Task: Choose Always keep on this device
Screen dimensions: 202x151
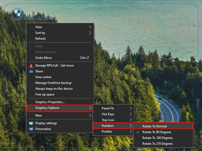Action: point(60,89)
